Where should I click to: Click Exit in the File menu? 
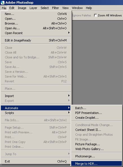pyautogui.click(x=36, y=161)
